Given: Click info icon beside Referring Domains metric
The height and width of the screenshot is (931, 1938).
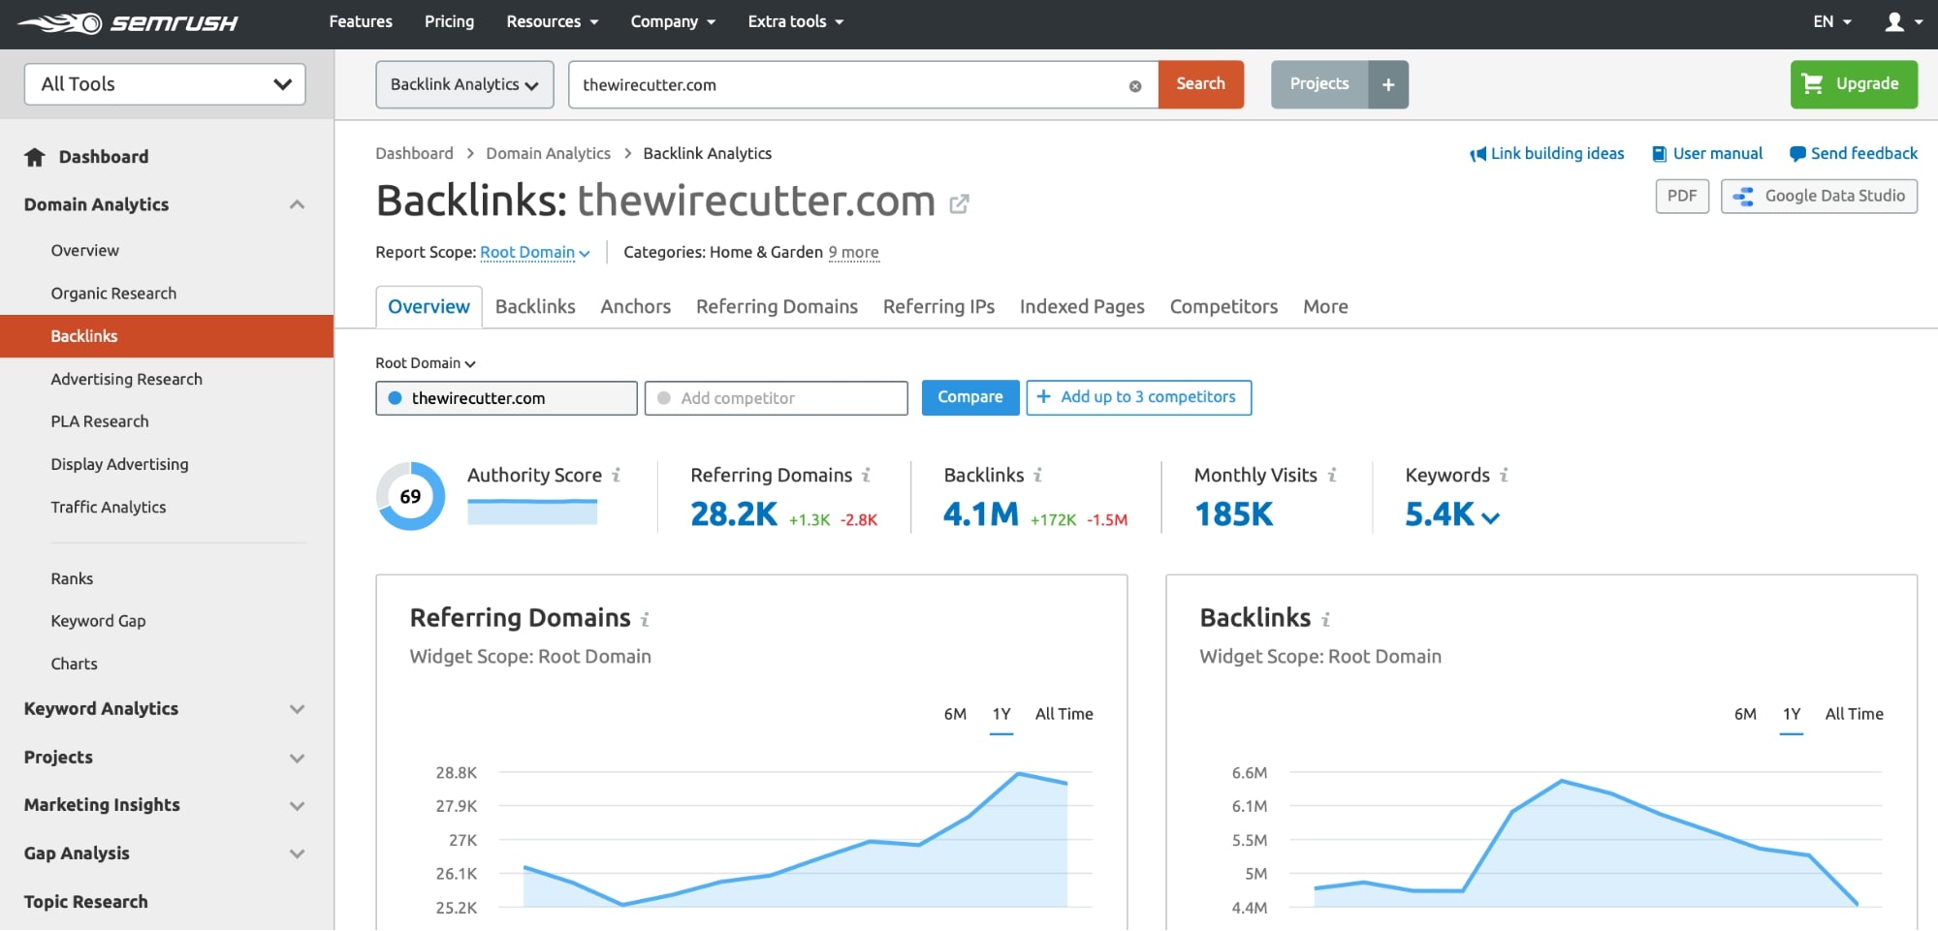Looking at the screenshot, I should pyautogui.click(x=867, y=475).
